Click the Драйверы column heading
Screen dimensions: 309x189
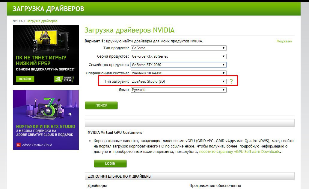click(97, 185)
